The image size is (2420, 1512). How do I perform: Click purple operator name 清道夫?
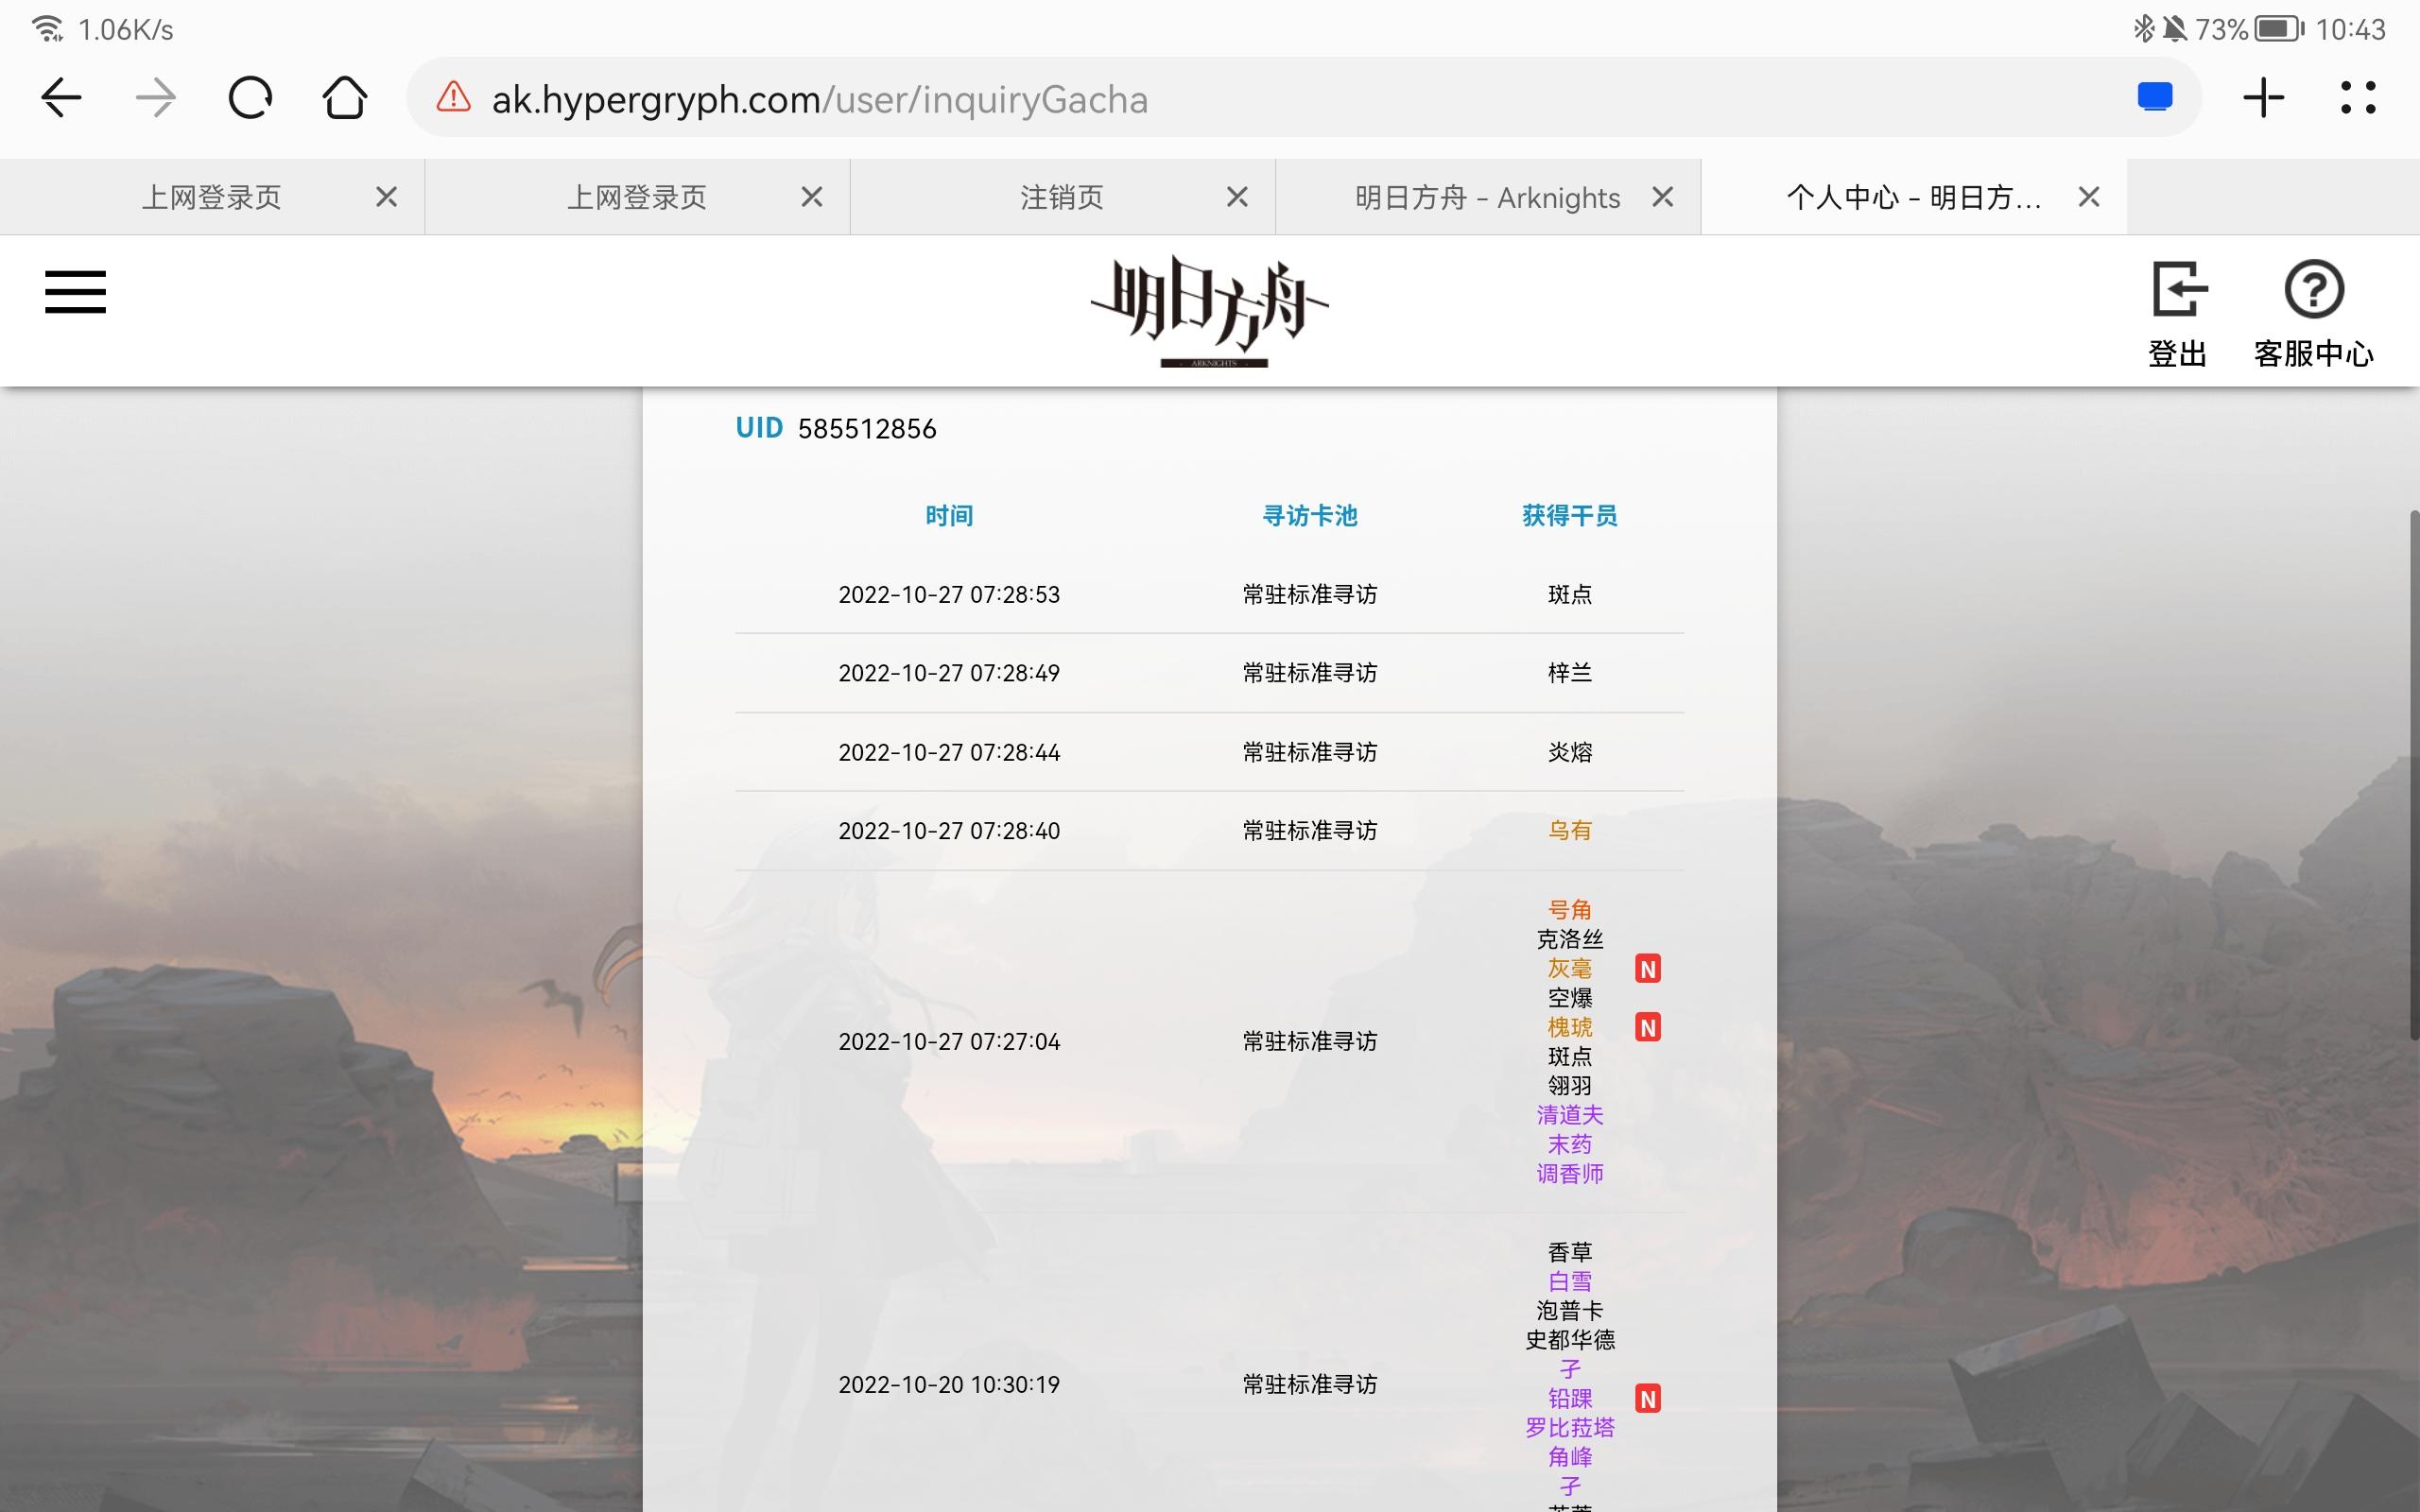(1570, 1115)
